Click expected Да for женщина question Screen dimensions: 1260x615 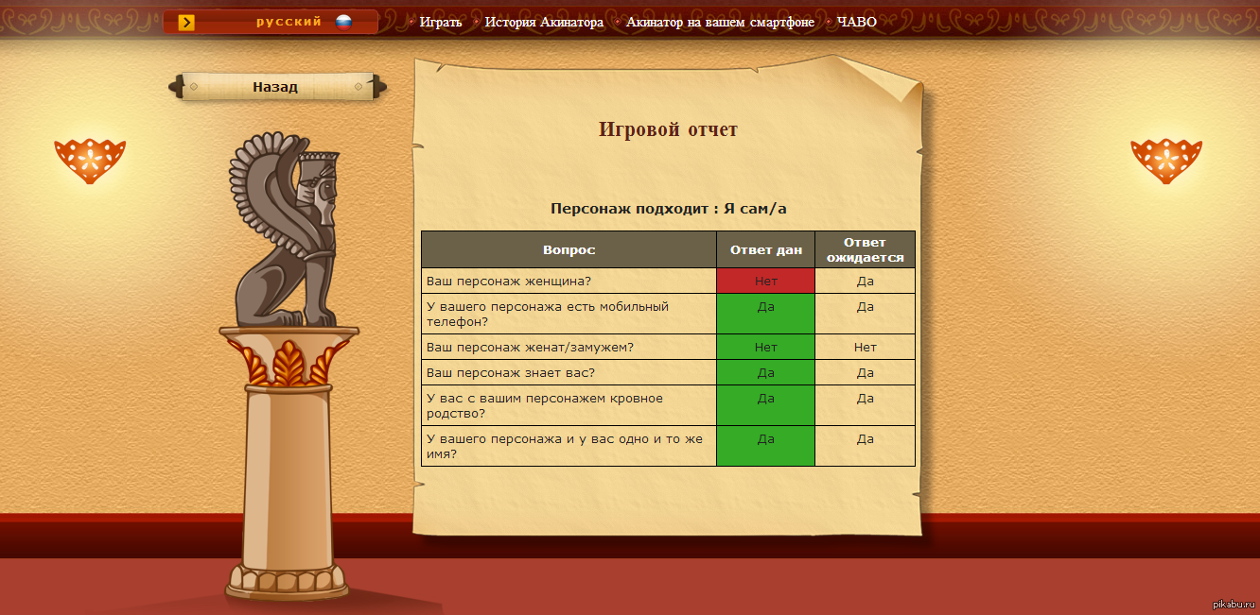click(x=865, y=281)
